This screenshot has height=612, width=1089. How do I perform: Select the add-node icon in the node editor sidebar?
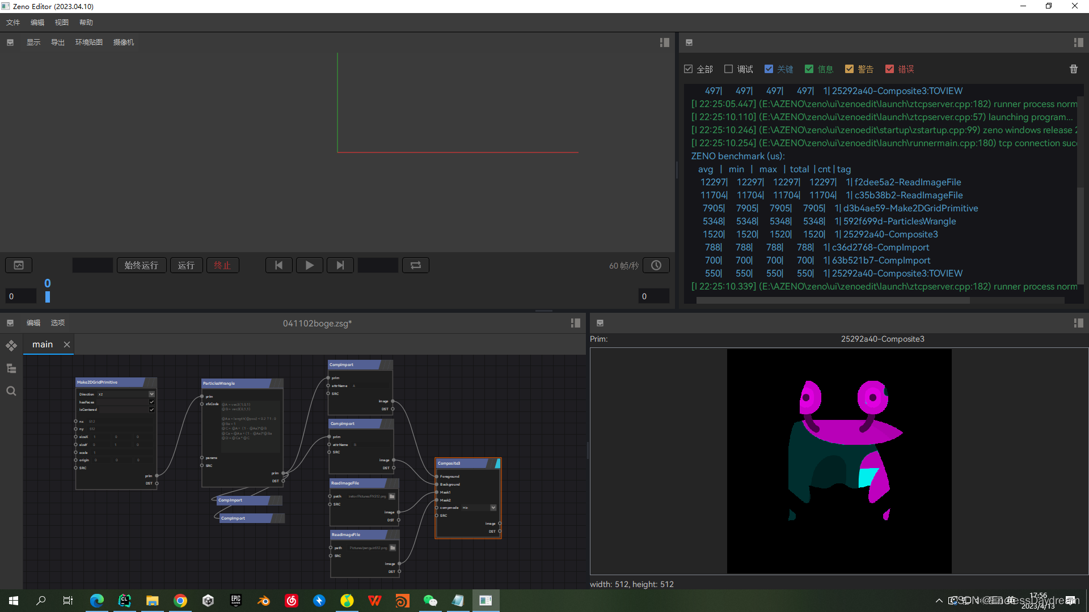coord(11,345)
